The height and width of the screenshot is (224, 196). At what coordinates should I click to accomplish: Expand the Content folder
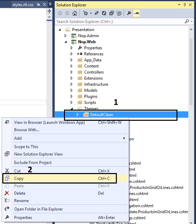71,66
